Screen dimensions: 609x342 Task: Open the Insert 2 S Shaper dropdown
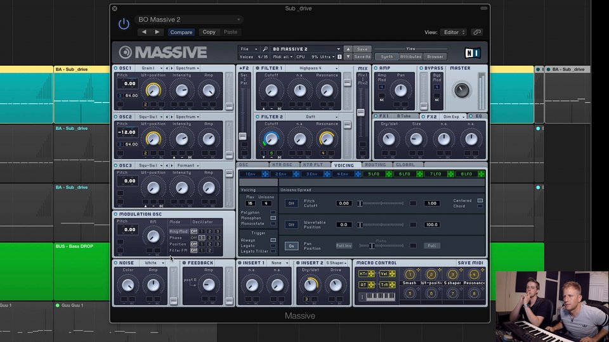[x=336, y=263]
